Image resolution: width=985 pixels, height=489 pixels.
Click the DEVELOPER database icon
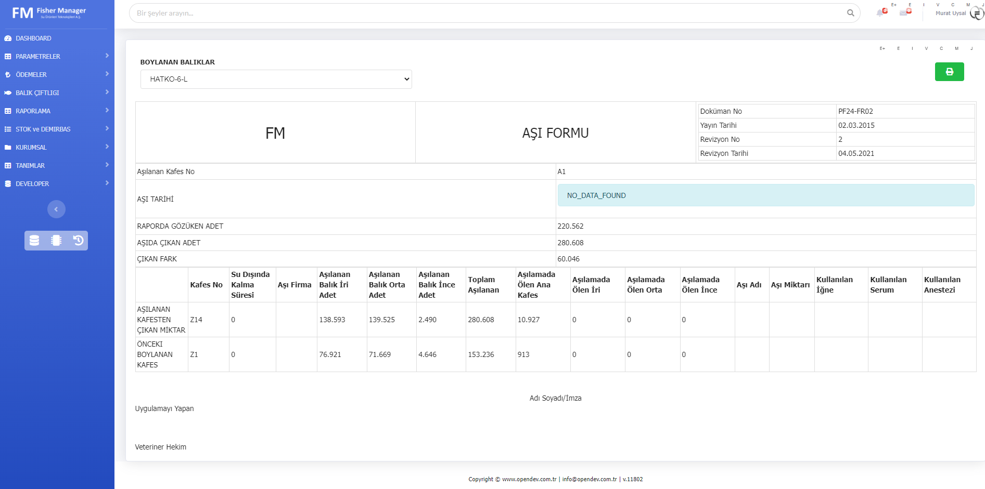coord(8,184)
